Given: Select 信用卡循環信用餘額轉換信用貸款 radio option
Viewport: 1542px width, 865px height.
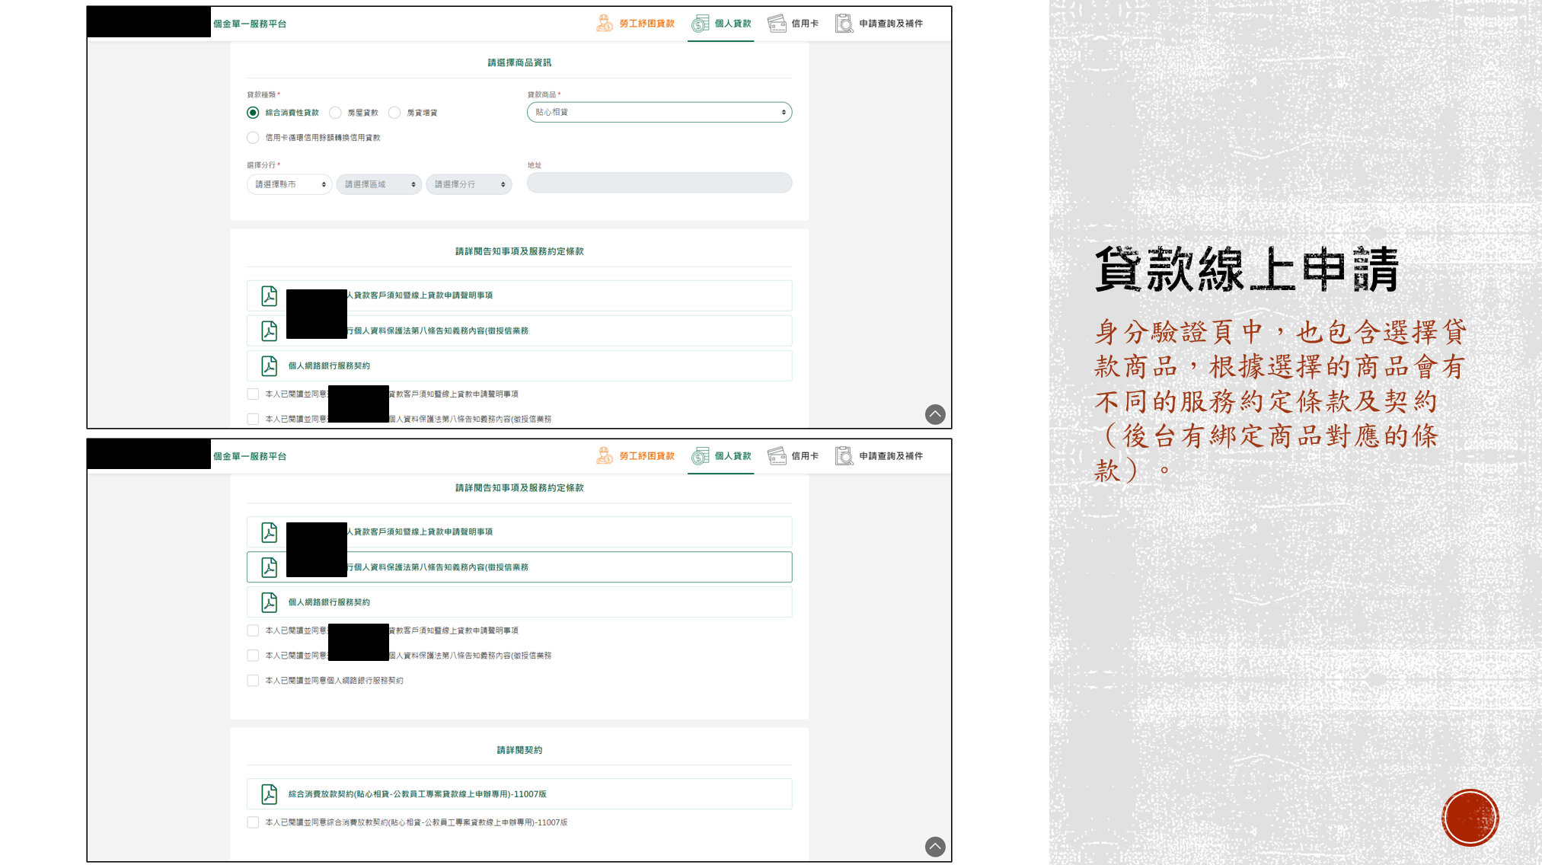Looking at the screenshot, I should pyautogui.click(x=253, y=138).
